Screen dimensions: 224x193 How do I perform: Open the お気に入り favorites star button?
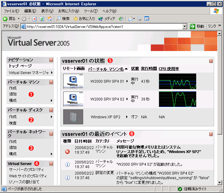(x=84, y=19)
